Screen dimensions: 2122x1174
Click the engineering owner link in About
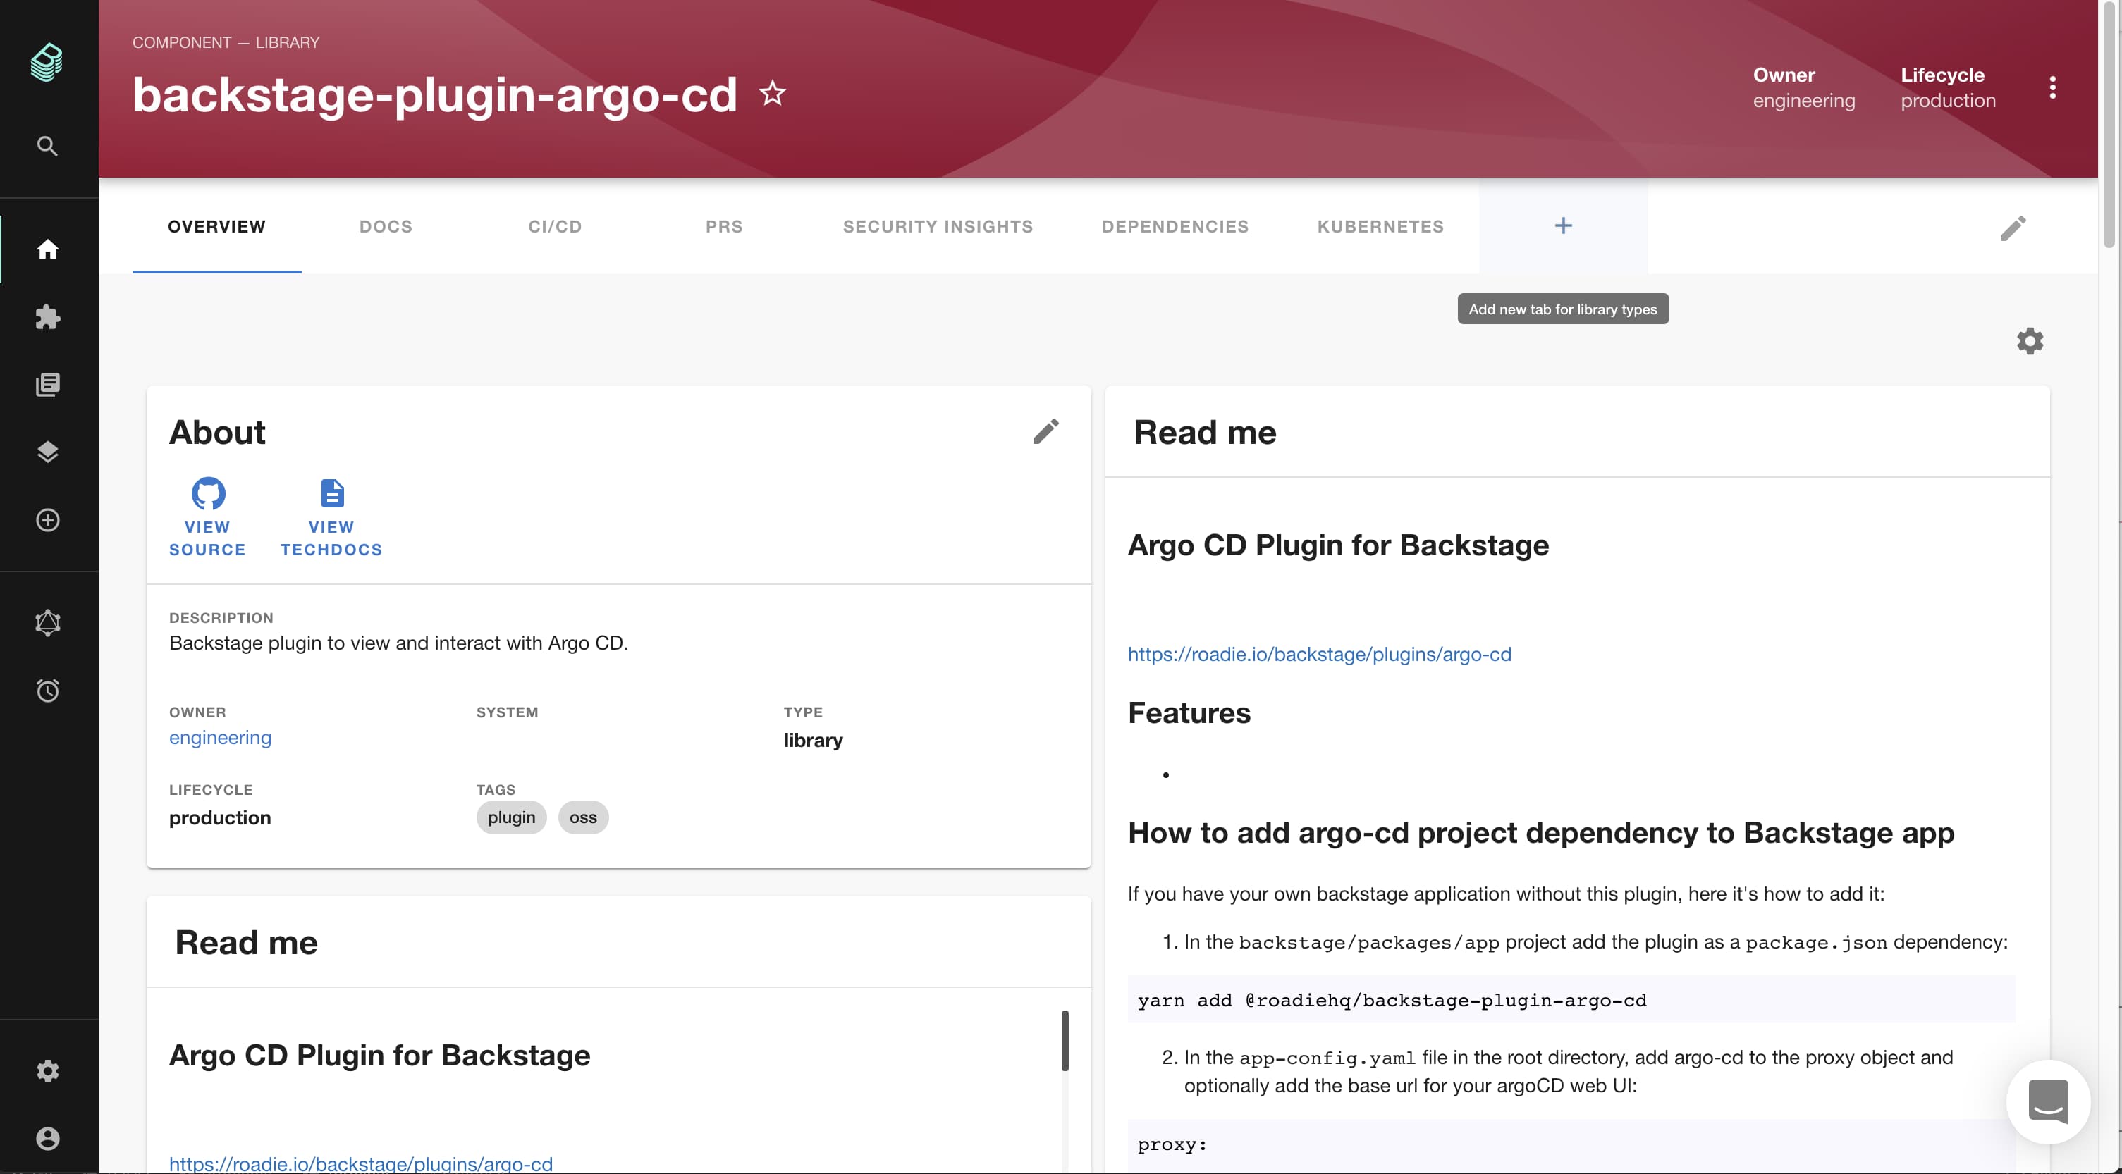pyautogui.click(x=220, y=738)
